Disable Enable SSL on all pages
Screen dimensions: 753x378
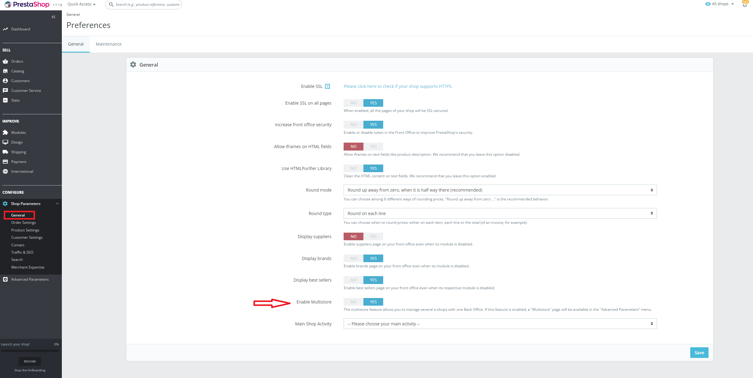[353, 103]
